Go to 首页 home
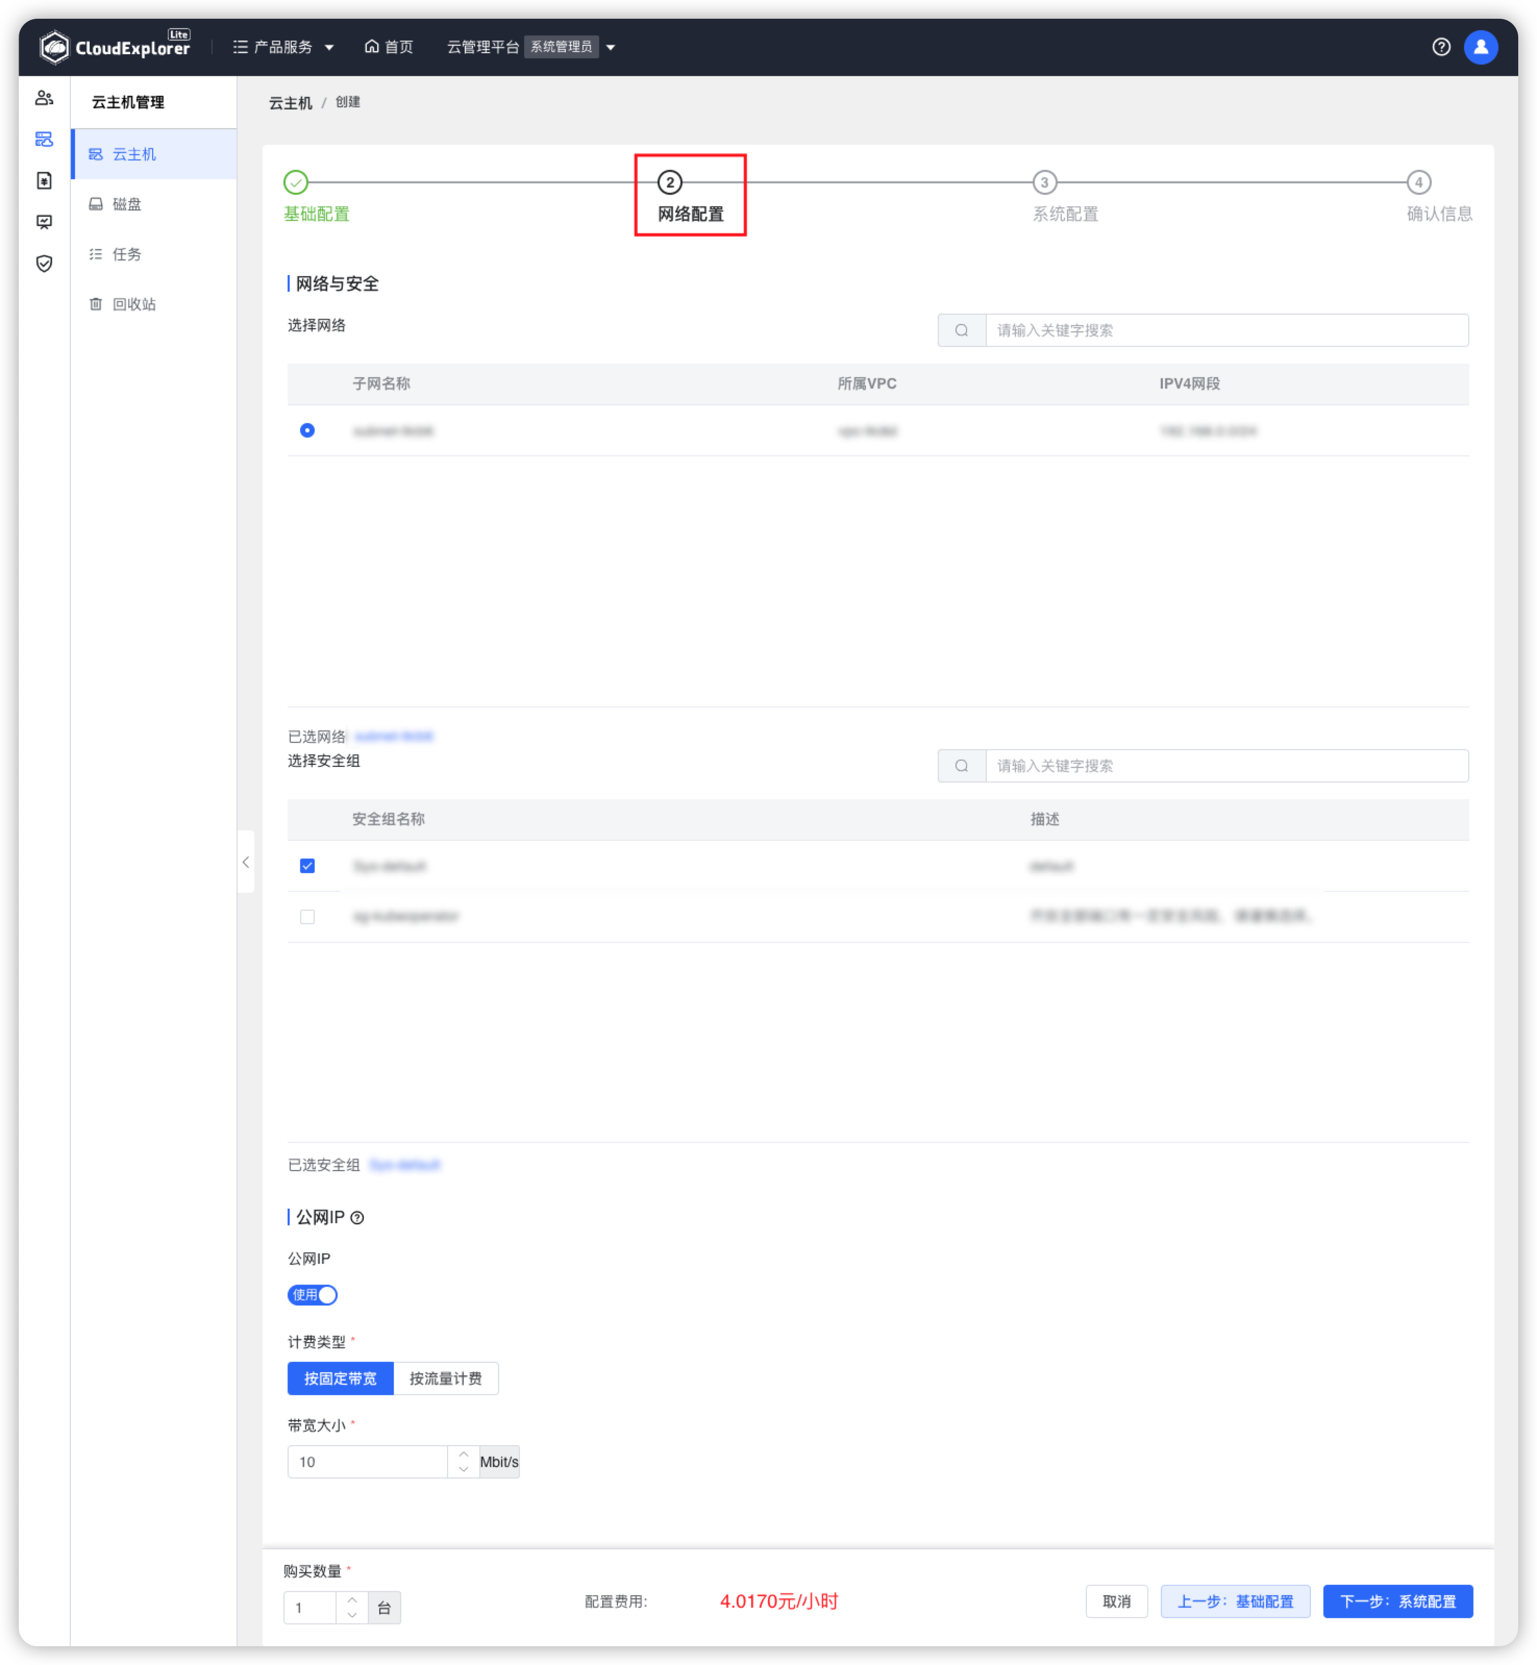 388,47
